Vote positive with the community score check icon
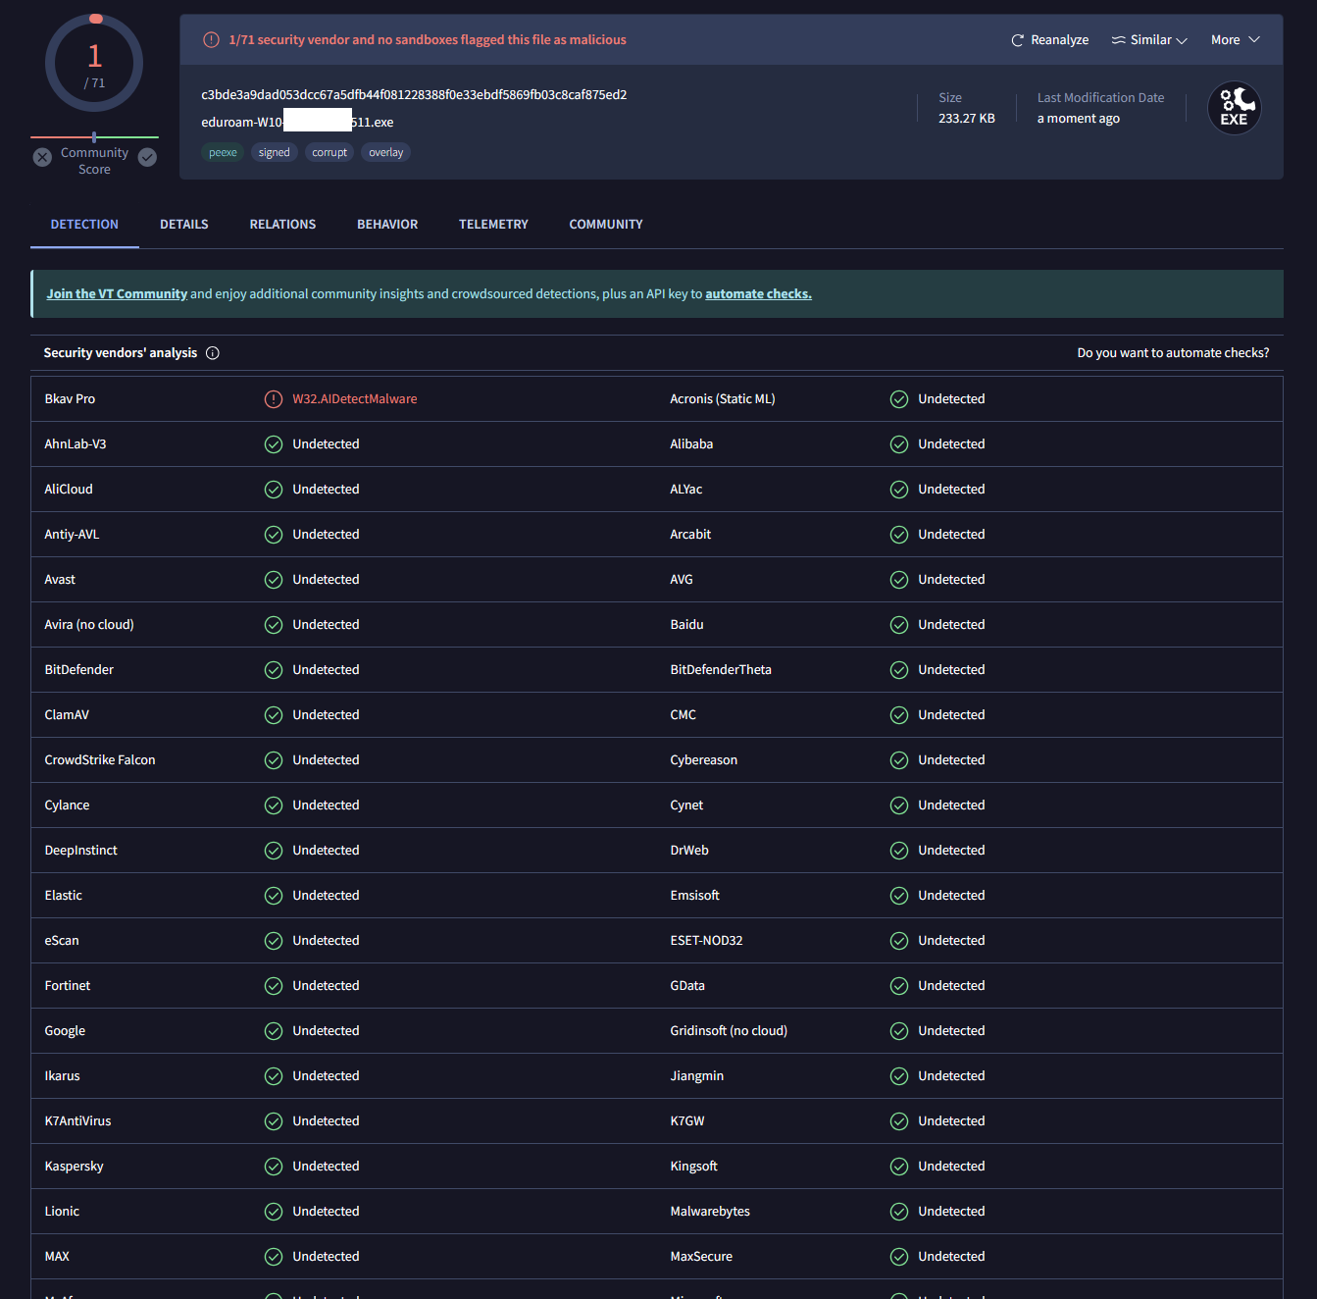Image resolution: width=1317 pixels, height=1299 pixels. pos(147,157)
